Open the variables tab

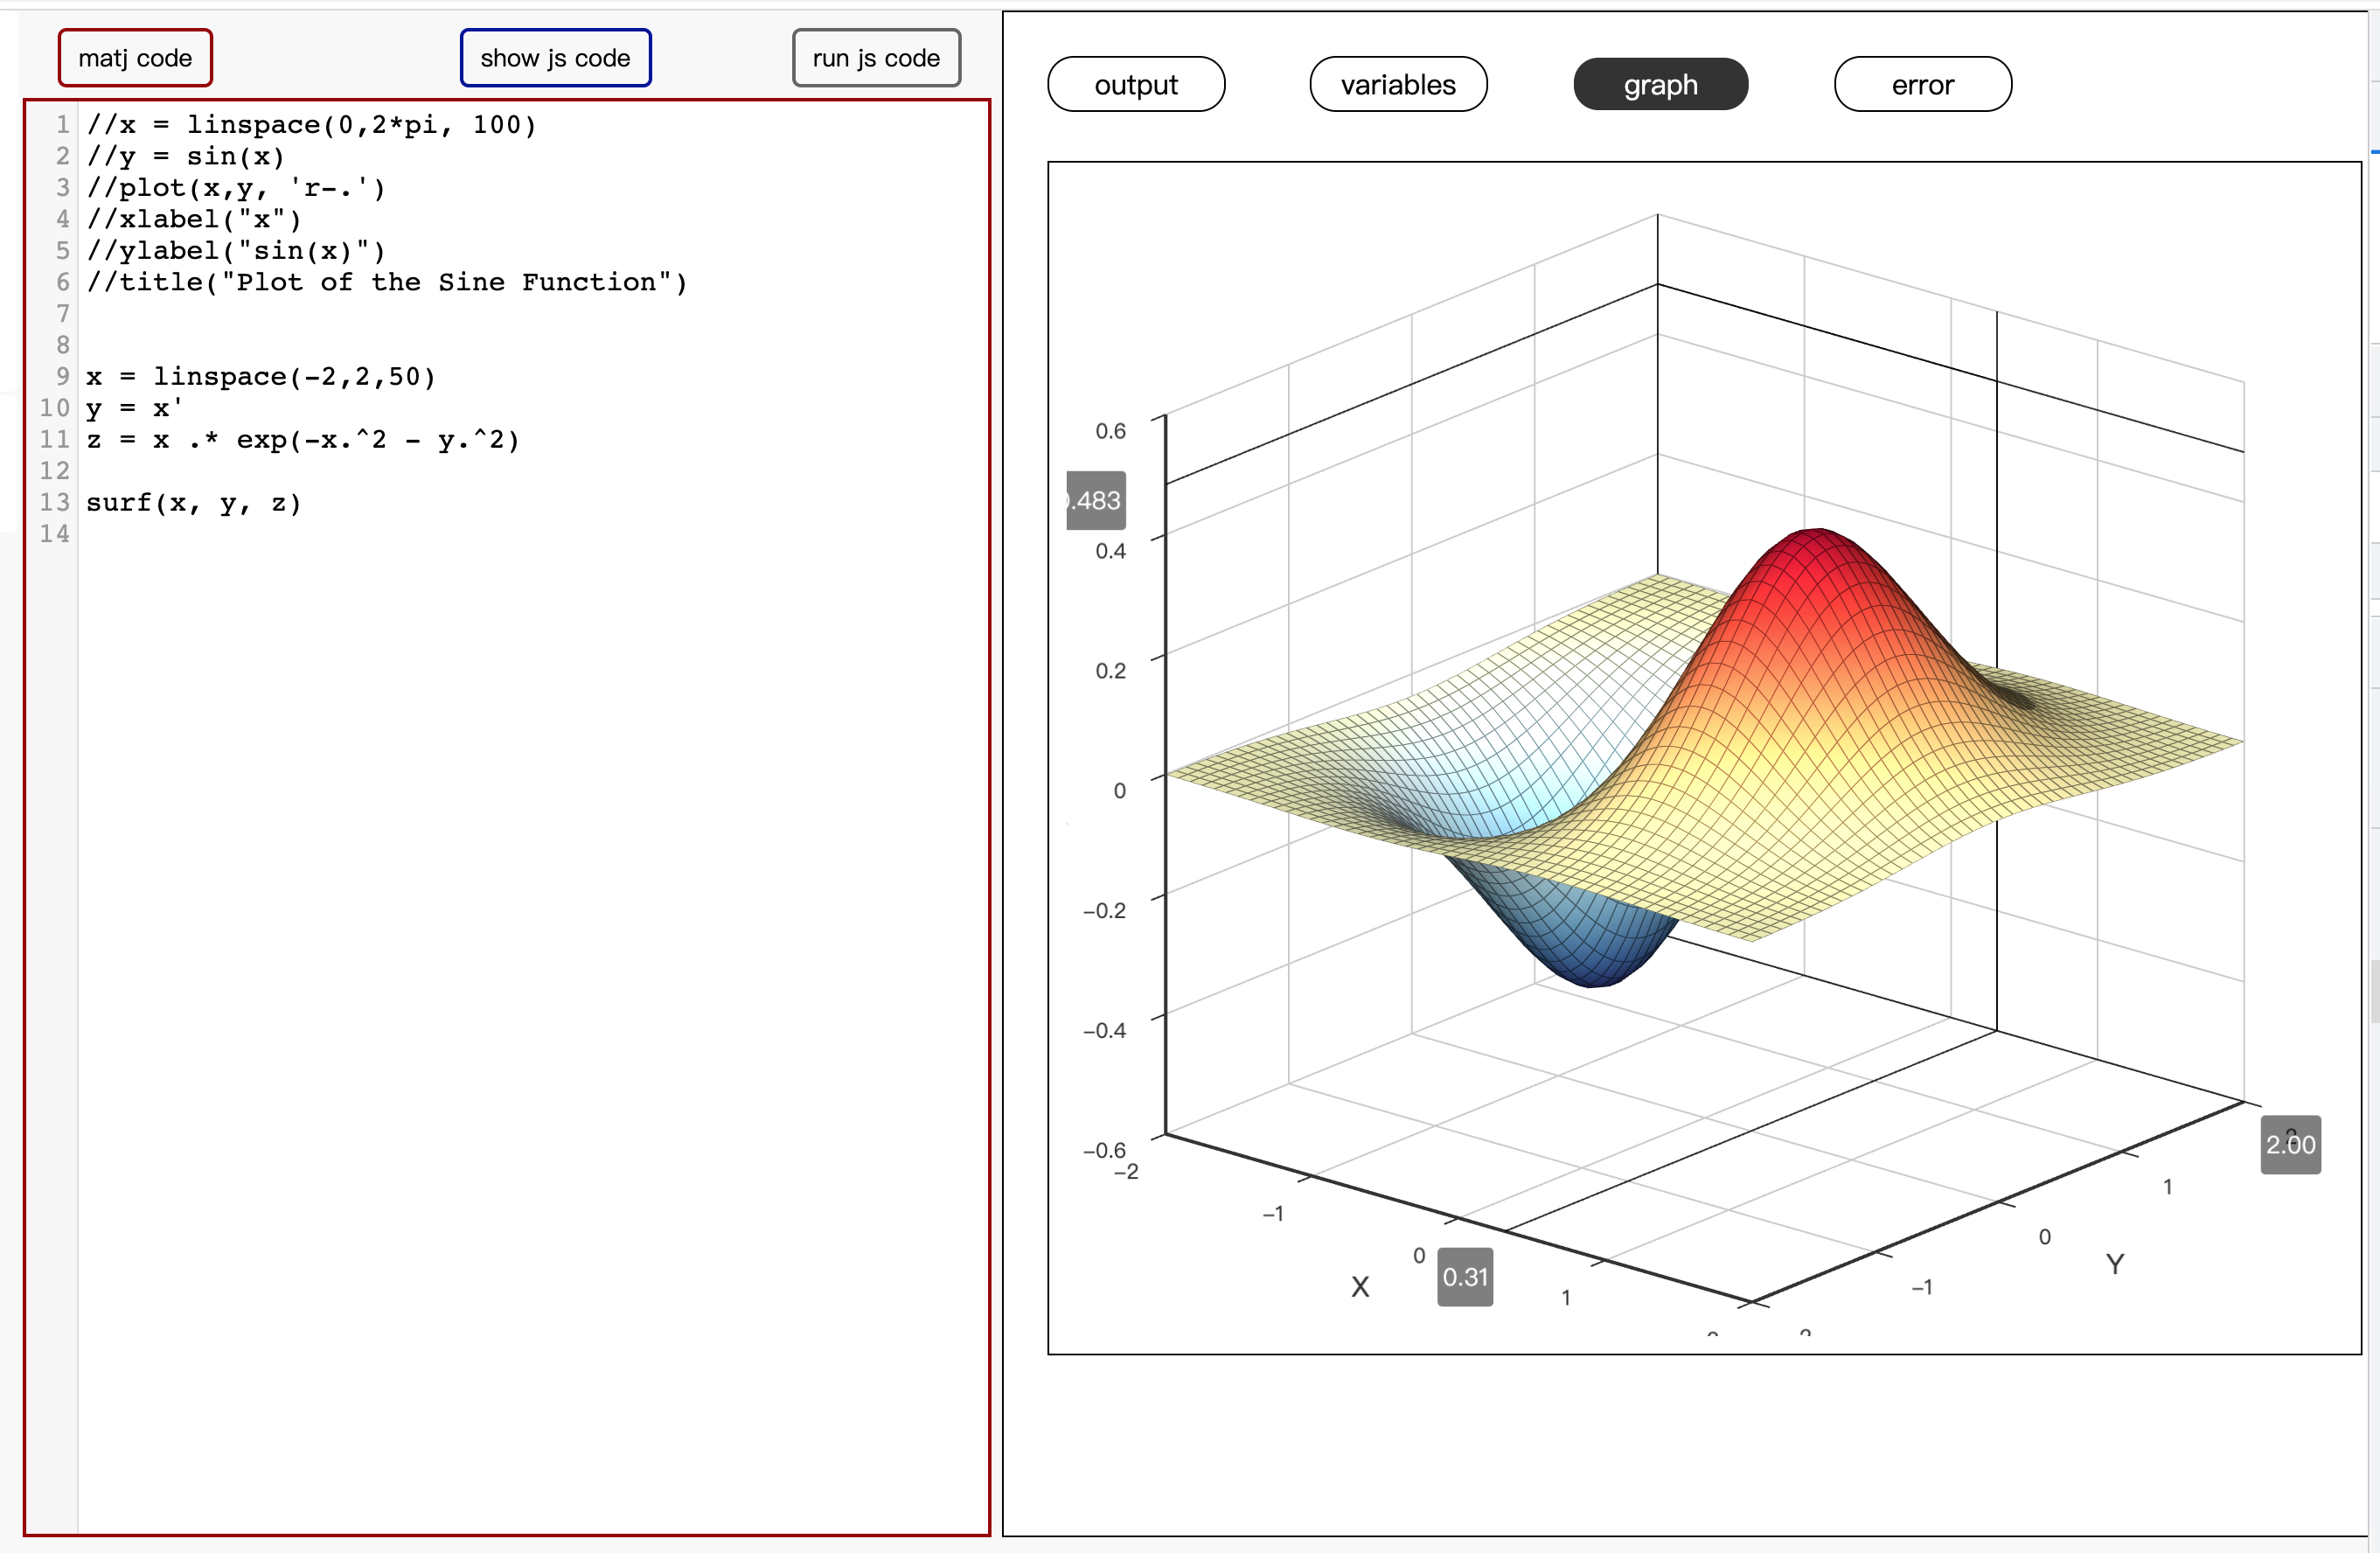tap(1397, 85)
